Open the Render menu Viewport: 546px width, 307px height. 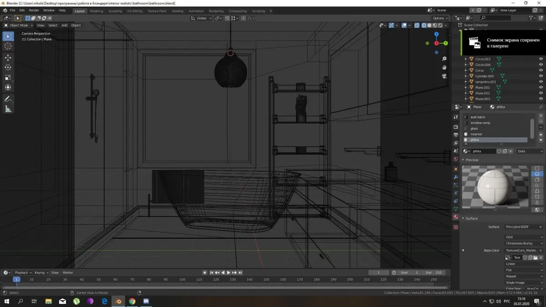[x=34, y=10]
